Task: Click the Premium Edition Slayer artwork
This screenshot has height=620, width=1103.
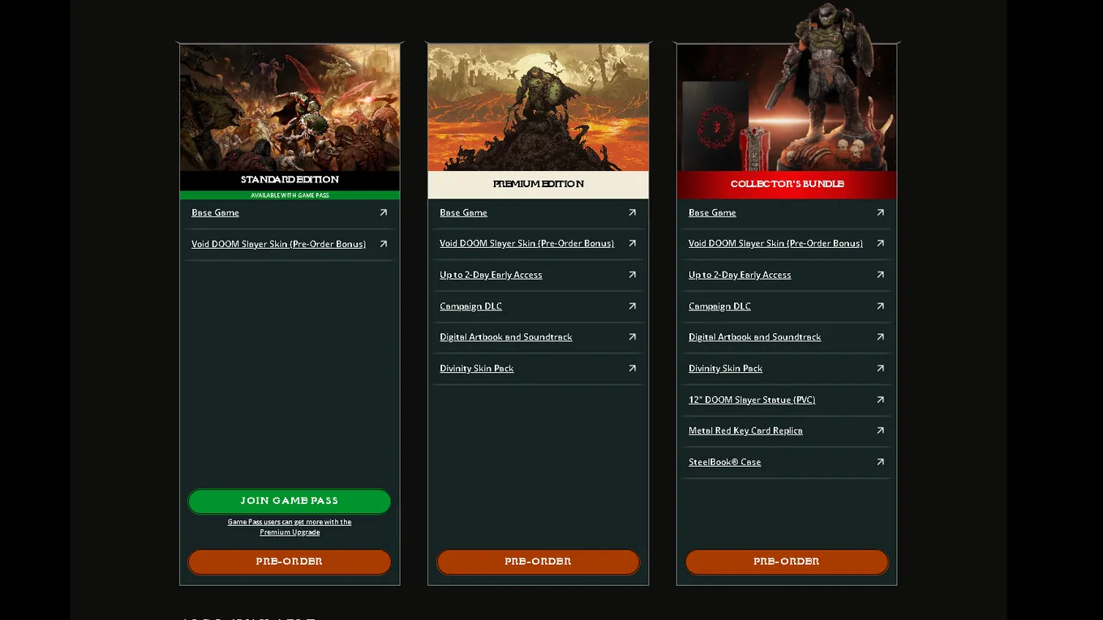Action: 538,108
